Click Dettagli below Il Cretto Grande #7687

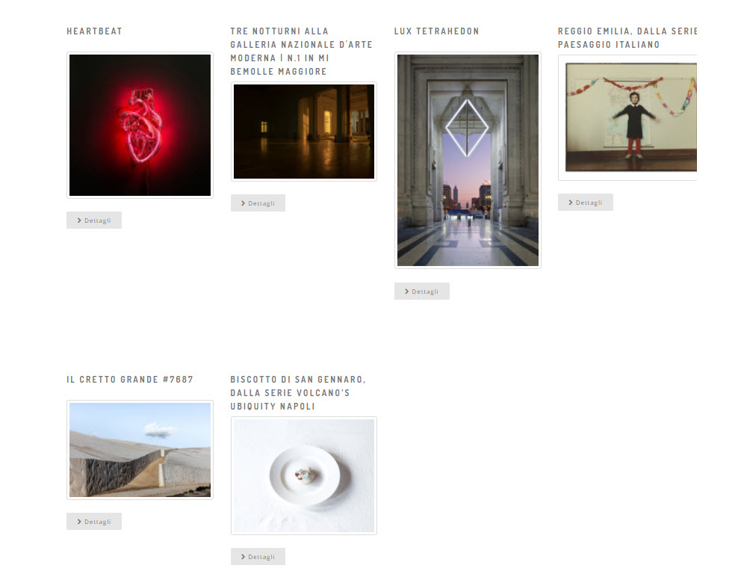point(94,522)
